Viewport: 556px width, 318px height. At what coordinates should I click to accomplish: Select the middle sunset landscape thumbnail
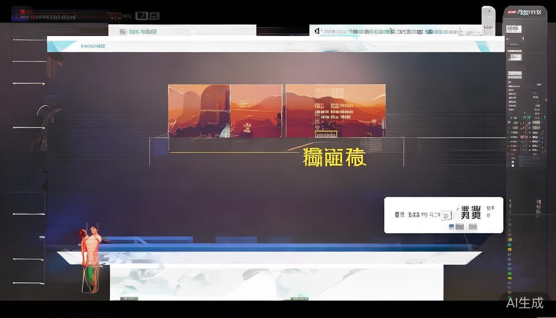tap(256, 111)
